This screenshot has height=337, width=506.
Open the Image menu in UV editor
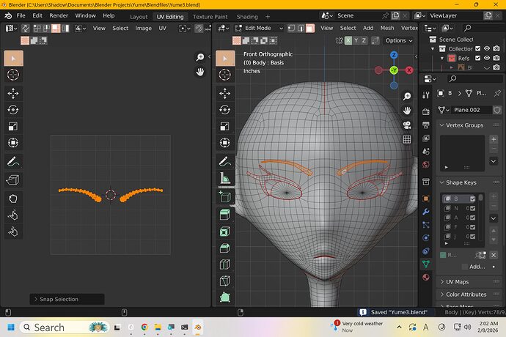click(143, 29)
